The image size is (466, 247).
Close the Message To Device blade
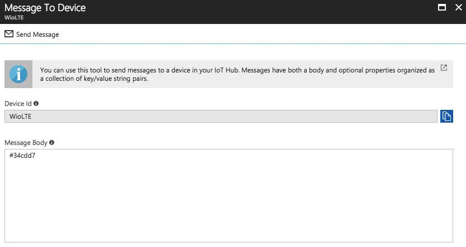click(458, 8)
